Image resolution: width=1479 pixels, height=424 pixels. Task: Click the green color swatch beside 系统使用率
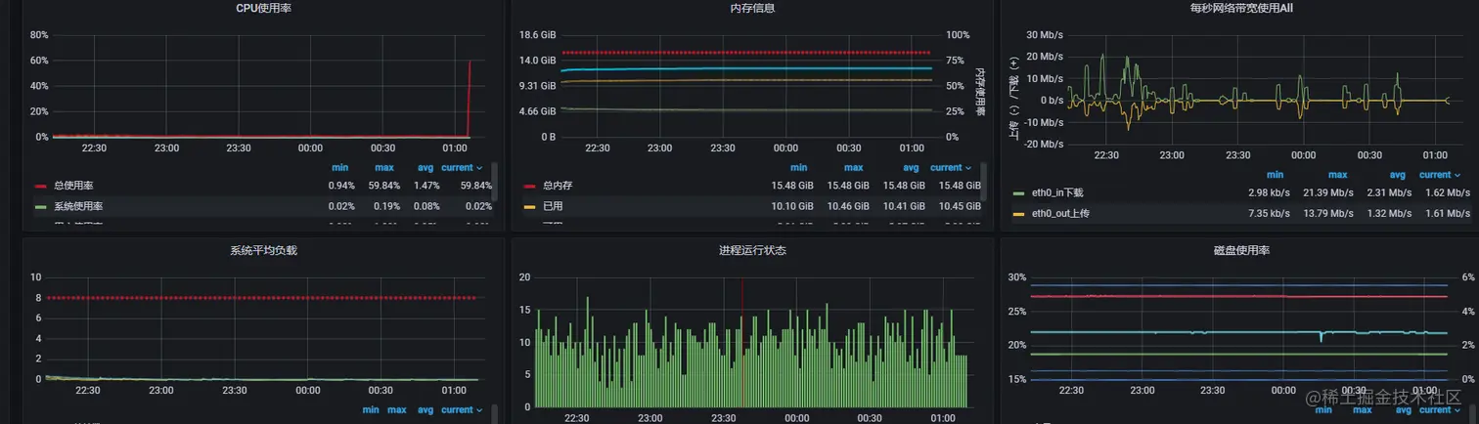point(40,206)
